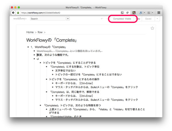The image size is (172, 131).
Task: Click the page title WorkFlowyの「Complete」
Action: tap(51, 40)
